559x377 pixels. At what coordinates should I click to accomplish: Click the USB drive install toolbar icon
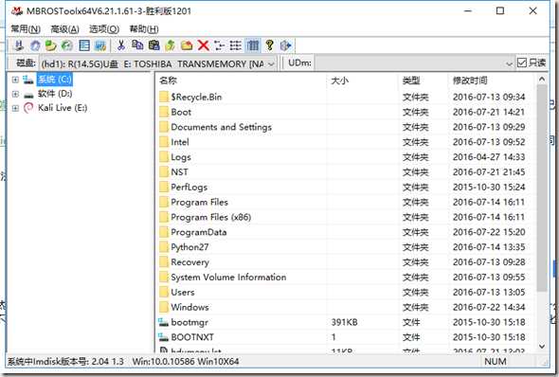(19, 45)
